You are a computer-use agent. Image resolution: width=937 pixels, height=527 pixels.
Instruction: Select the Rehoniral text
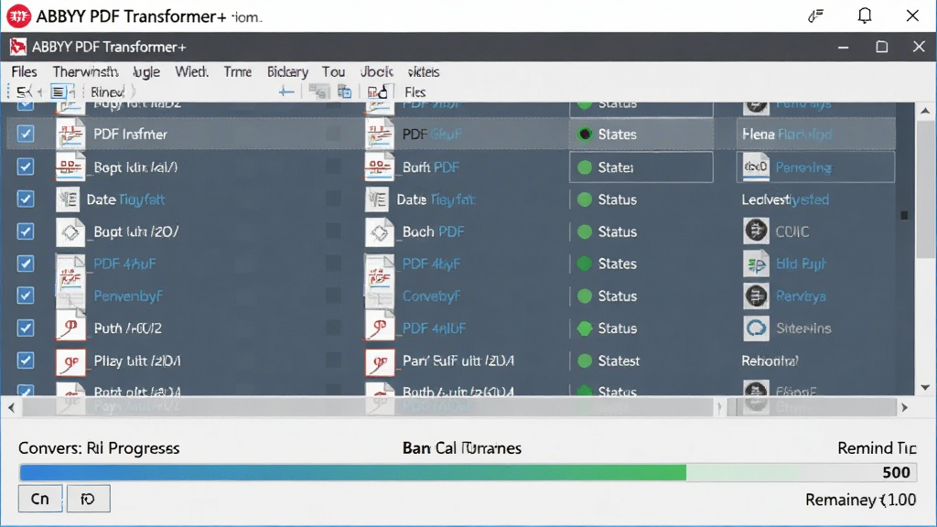pyautogui.click(x=770, y=360)
